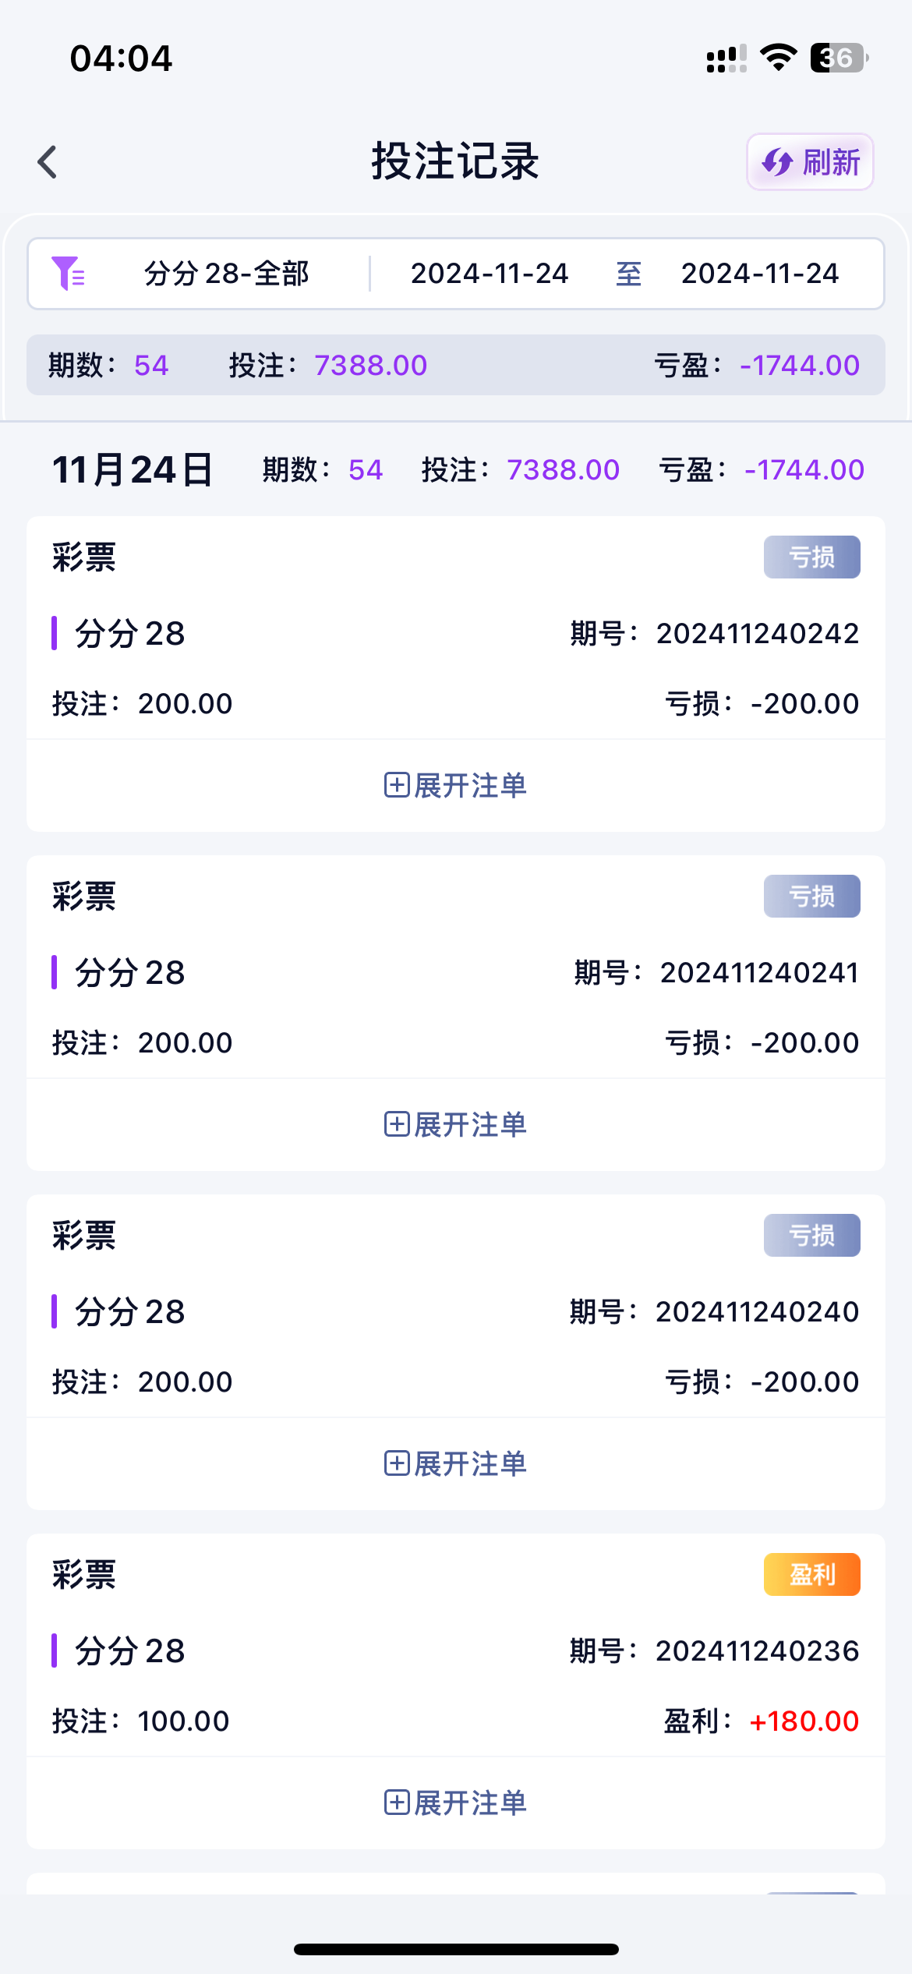
Task: Select the end date 2024-11-24 field
Action: coord(760,274)
